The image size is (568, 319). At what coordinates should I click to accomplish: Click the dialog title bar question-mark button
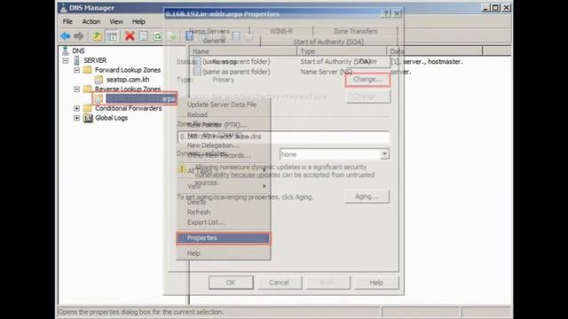(386, 14)
